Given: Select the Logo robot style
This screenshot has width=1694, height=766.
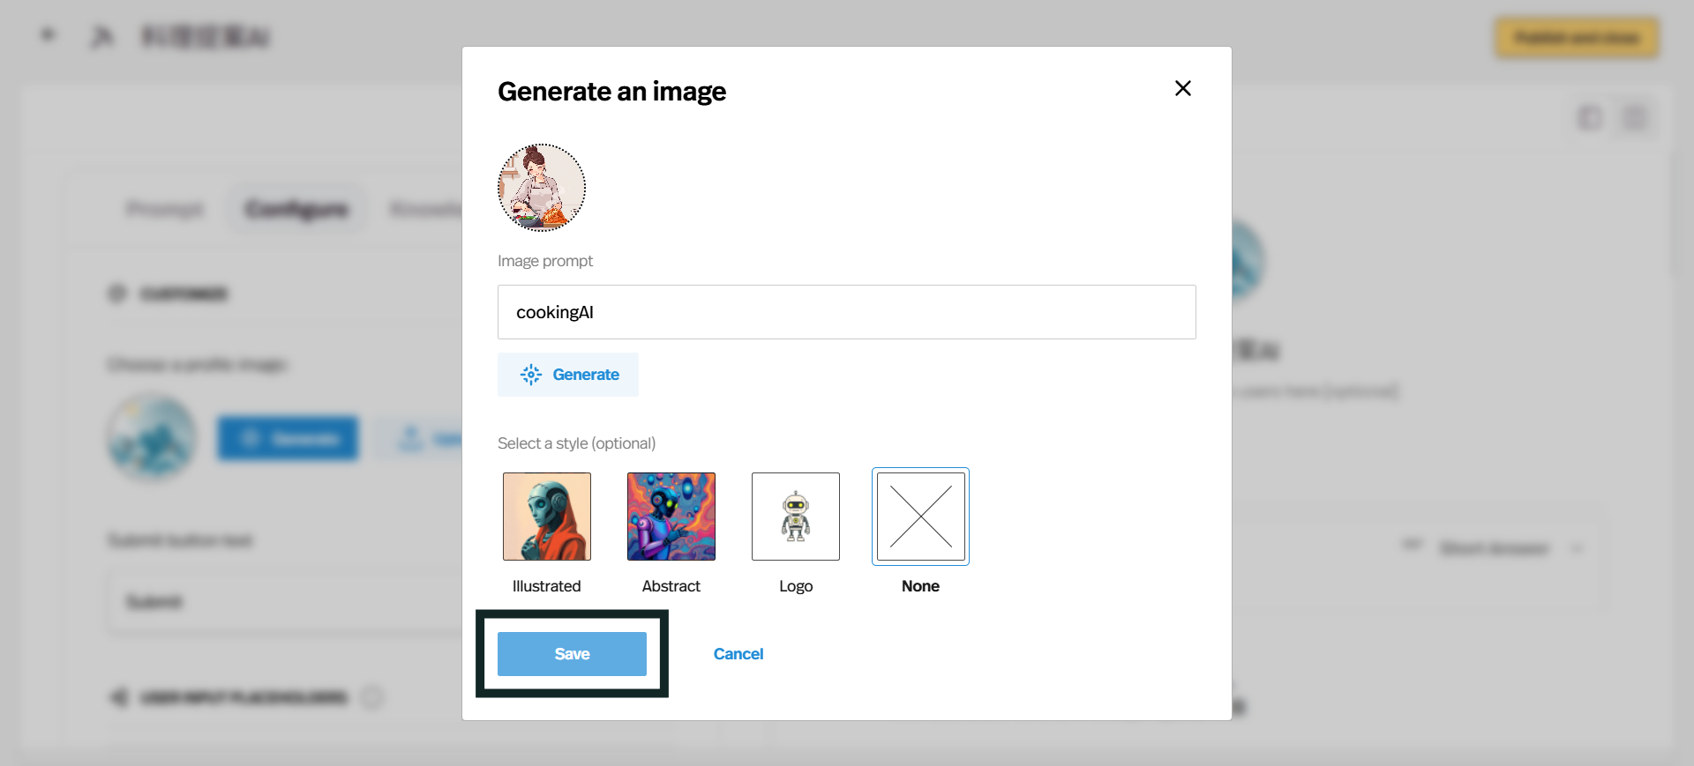Looking at the screenshot, I should coord(795,517).
